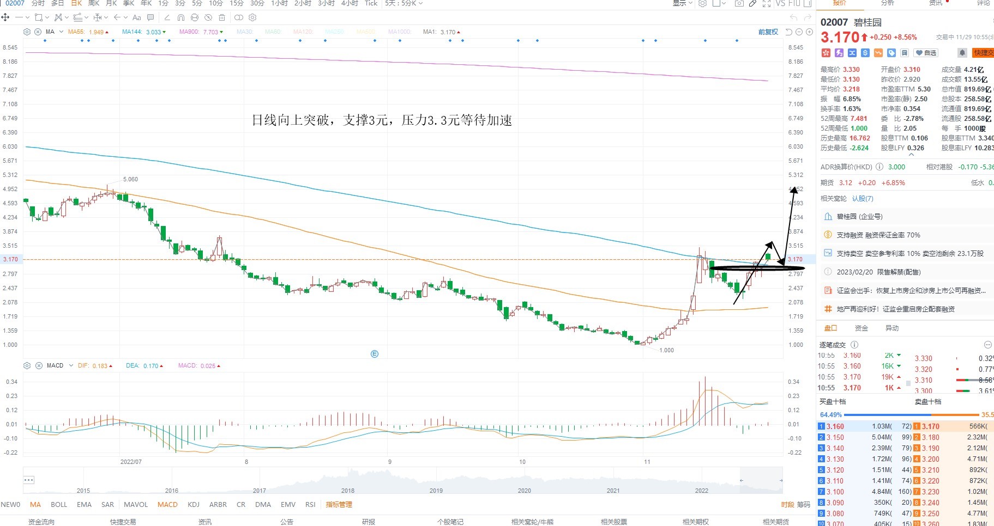This screenshot has width=994, height=526.
Task: Open chart settings gear at top
Action: pos(702,3)
